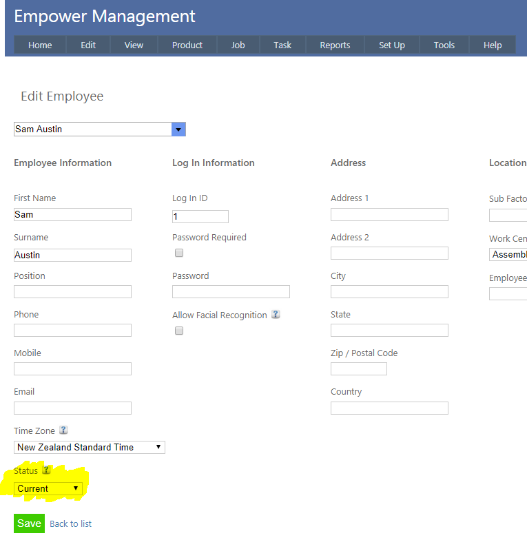Screen dimensions: 527x551
Task: Click help icon next to Time Zone
Action: point(63,430)
